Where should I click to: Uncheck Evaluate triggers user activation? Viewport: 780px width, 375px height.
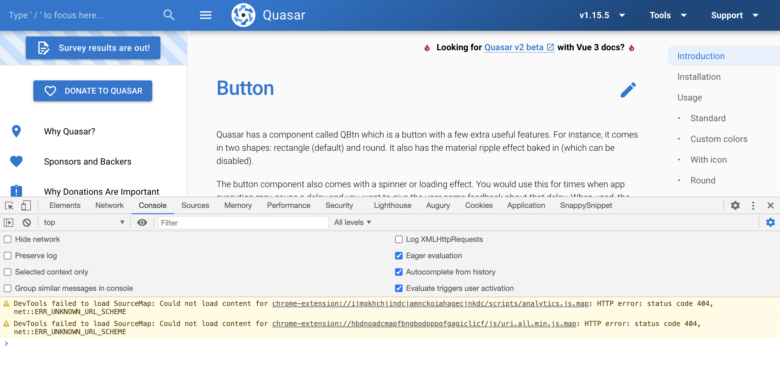point(399,288)
